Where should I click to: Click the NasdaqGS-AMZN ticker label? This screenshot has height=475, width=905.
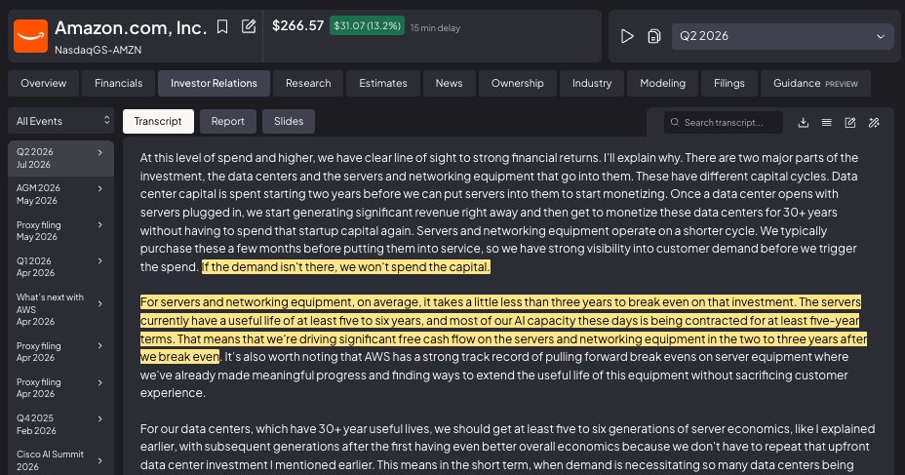98,50
